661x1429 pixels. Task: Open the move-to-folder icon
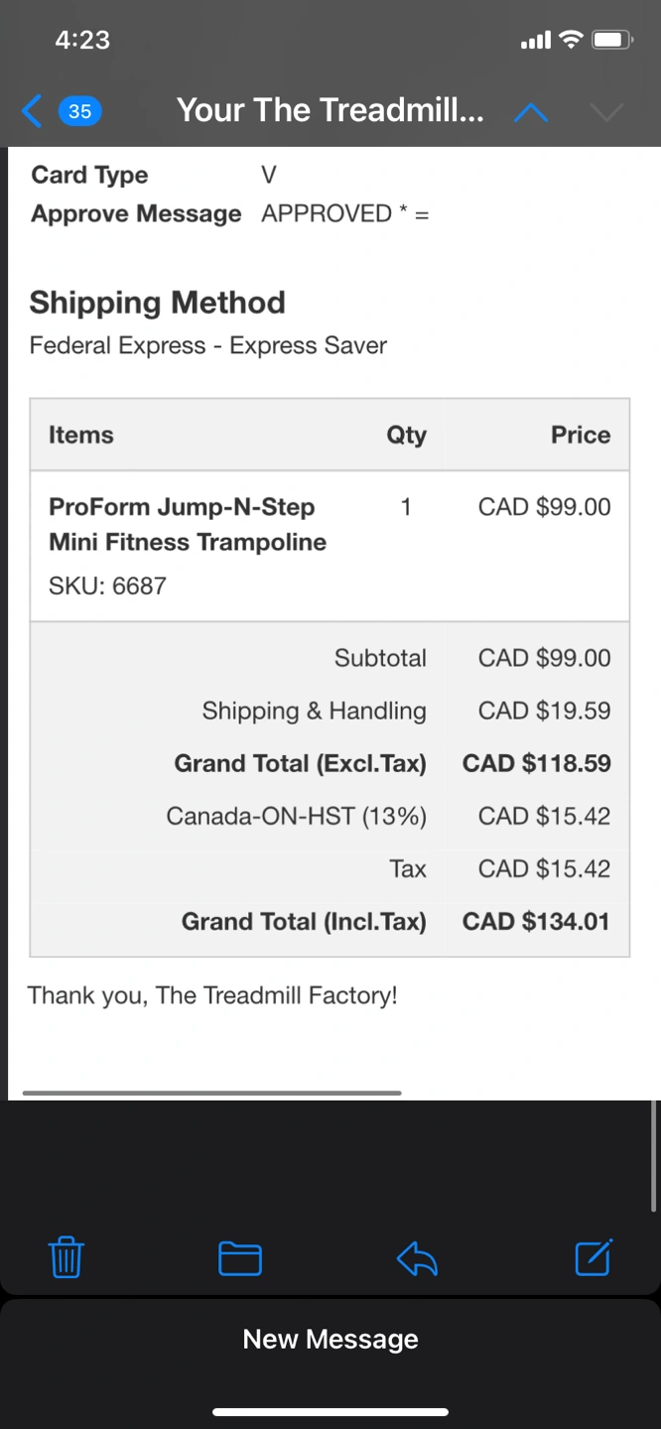point(239,1258)
